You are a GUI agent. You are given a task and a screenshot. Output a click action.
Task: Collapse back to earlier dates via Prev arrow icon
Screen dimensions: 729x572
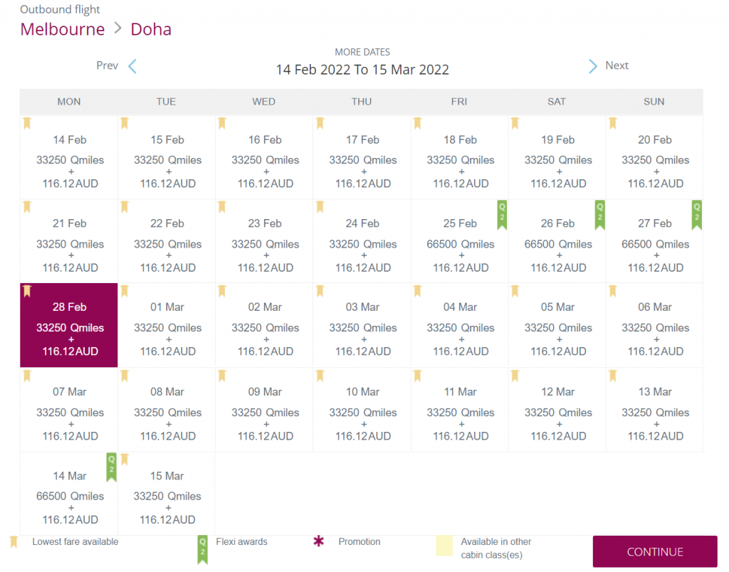[x=132, y=65]
